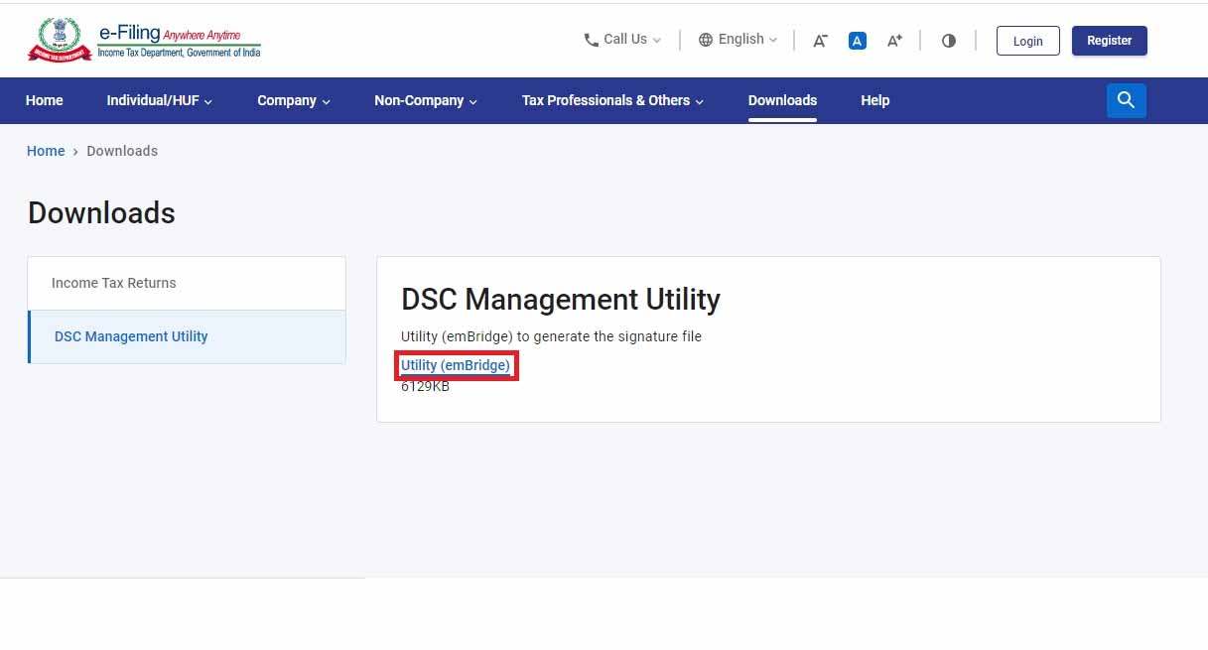This screenshot has width=1208, height=650.
Task: Open Tax Professionals & Others dropdown
Action: click(x=611, y=100)
